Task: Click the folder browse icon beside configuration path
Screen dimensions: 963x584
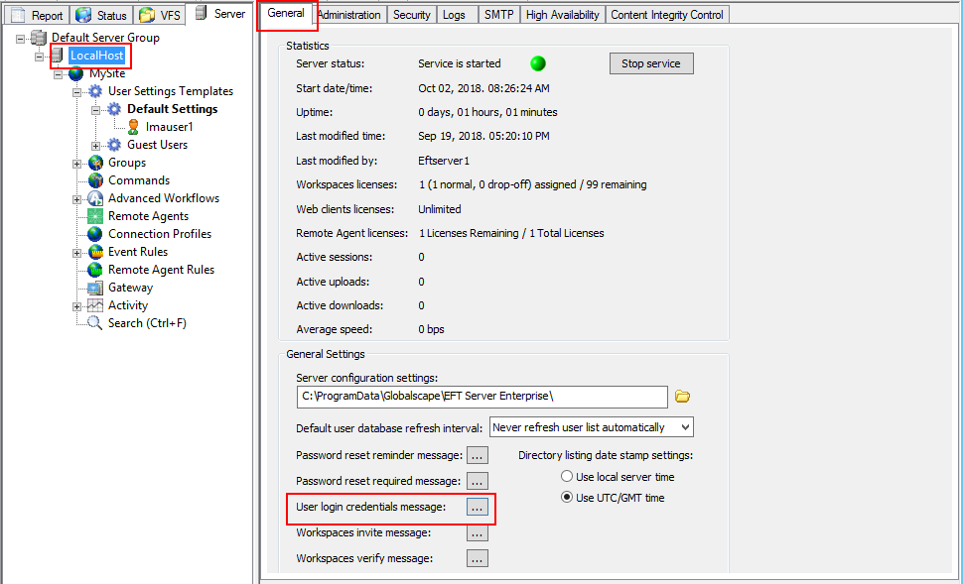Action: click(x=682, y=397)
